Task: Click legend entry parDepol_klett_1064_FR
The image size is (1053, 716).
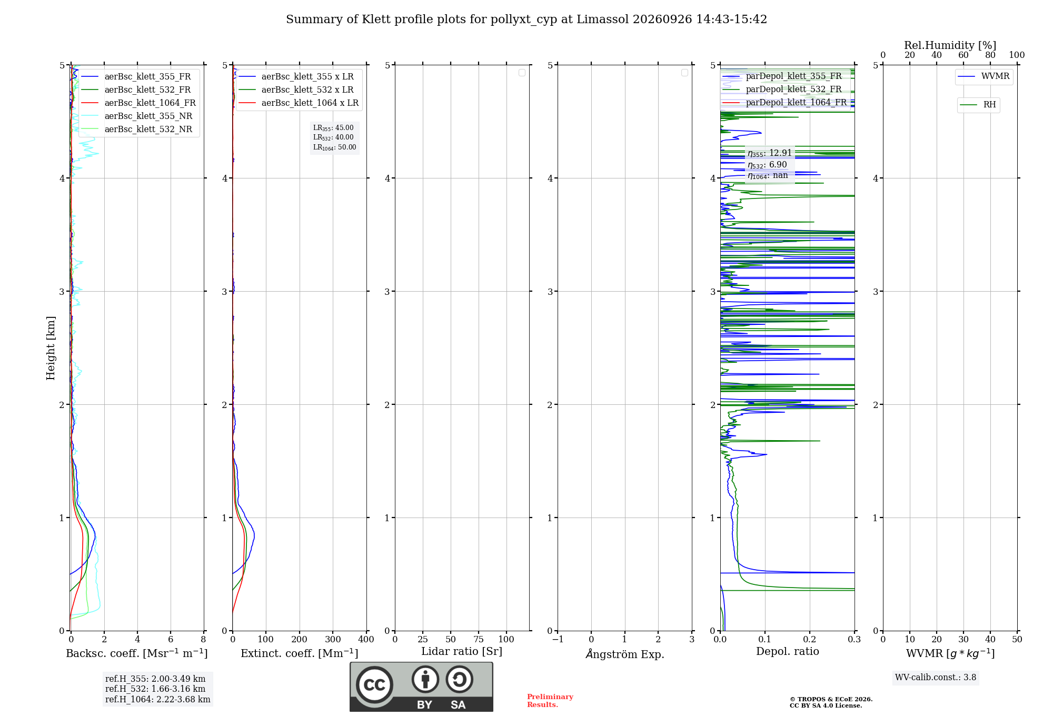Action: (x=784, y=103)
